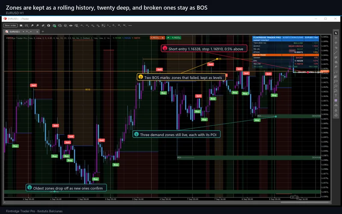This screenshot has height=214, width=342.
Task: Open the indicators menu icon
Action: (43, 26)
